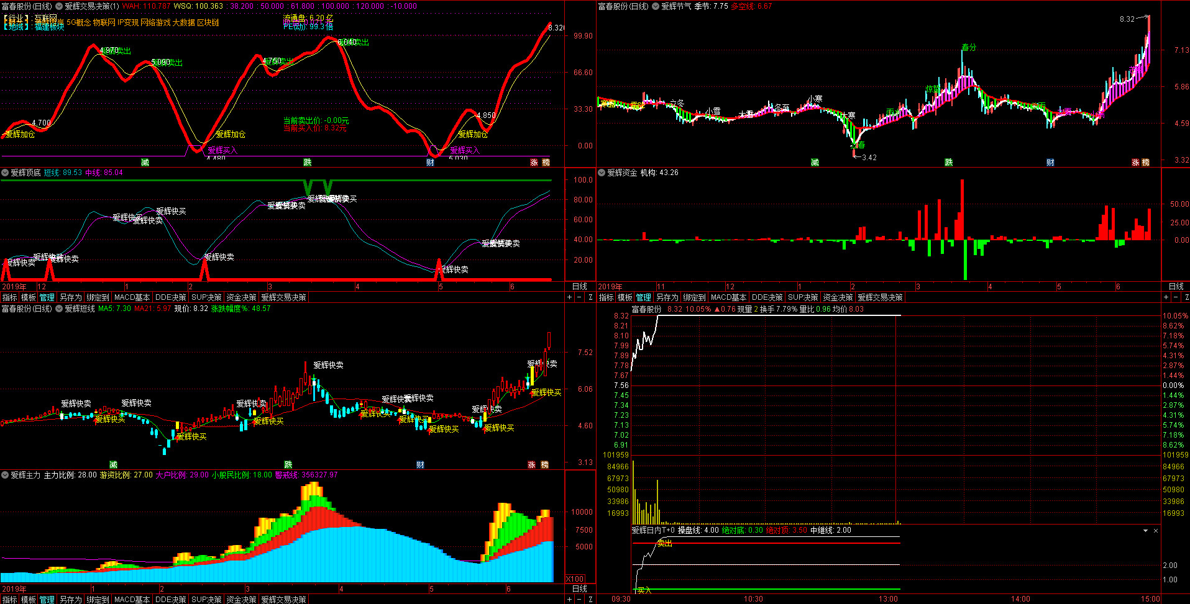
Task: Switch to MACD基本 below the 爱辉资金 panel
Action: click(728, 297)
